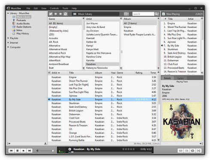
Task: Open the search magnifier dropdown
Action: coord(157,14)
